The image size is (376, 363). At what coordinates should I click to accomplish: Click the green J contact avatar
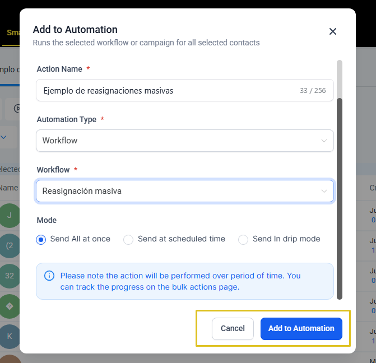click(x=10, y=215)
